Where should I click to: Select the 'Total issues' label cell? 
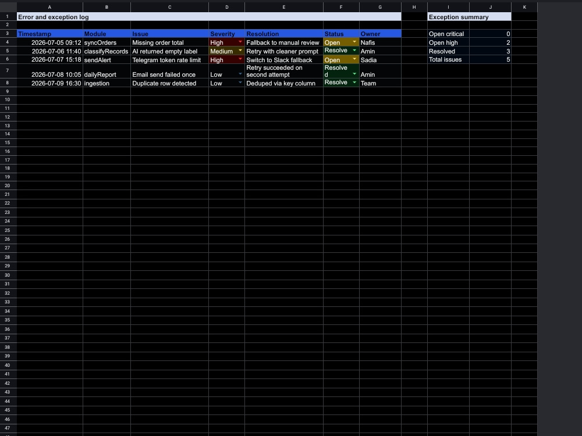[448, 59]
